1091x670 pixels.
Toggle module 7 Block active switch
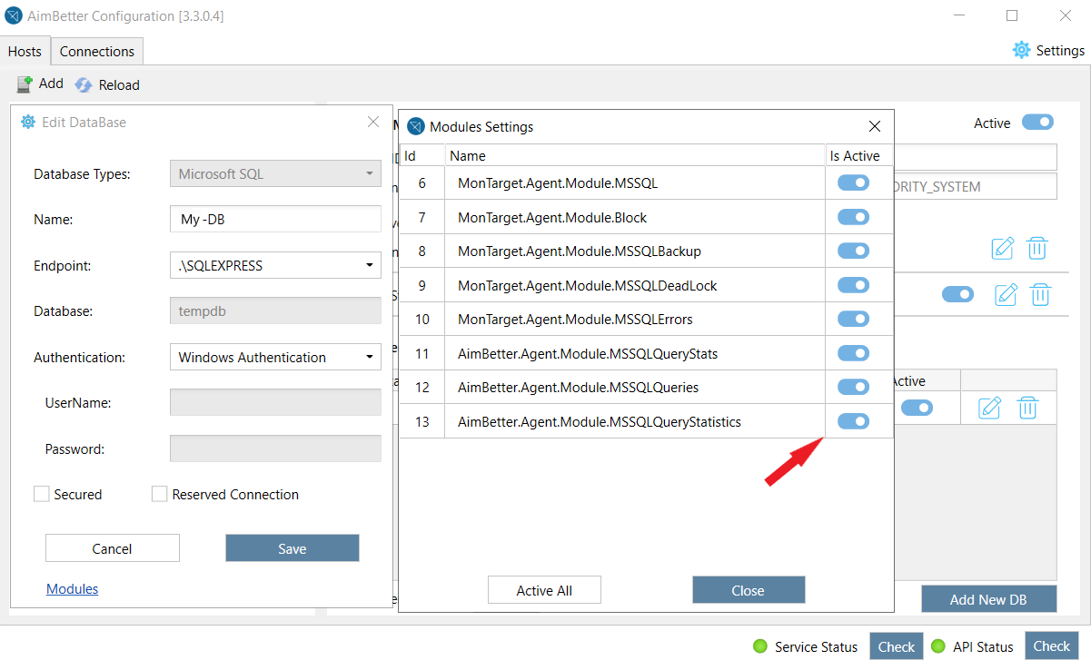click(853, 217)
